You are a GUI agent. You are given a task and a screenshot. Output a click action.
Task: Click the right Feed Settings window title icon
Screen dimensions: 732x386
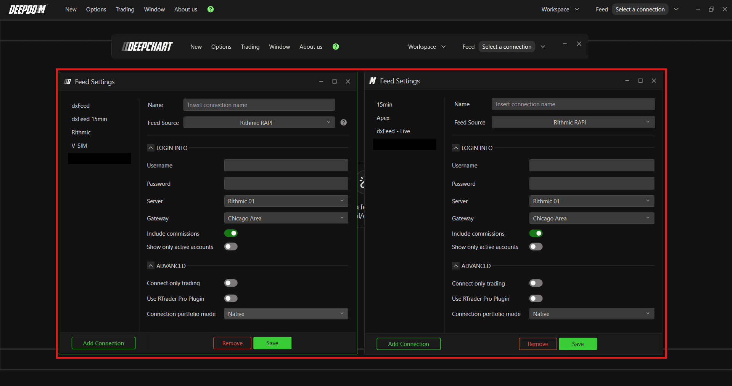(x=373, y=81)
